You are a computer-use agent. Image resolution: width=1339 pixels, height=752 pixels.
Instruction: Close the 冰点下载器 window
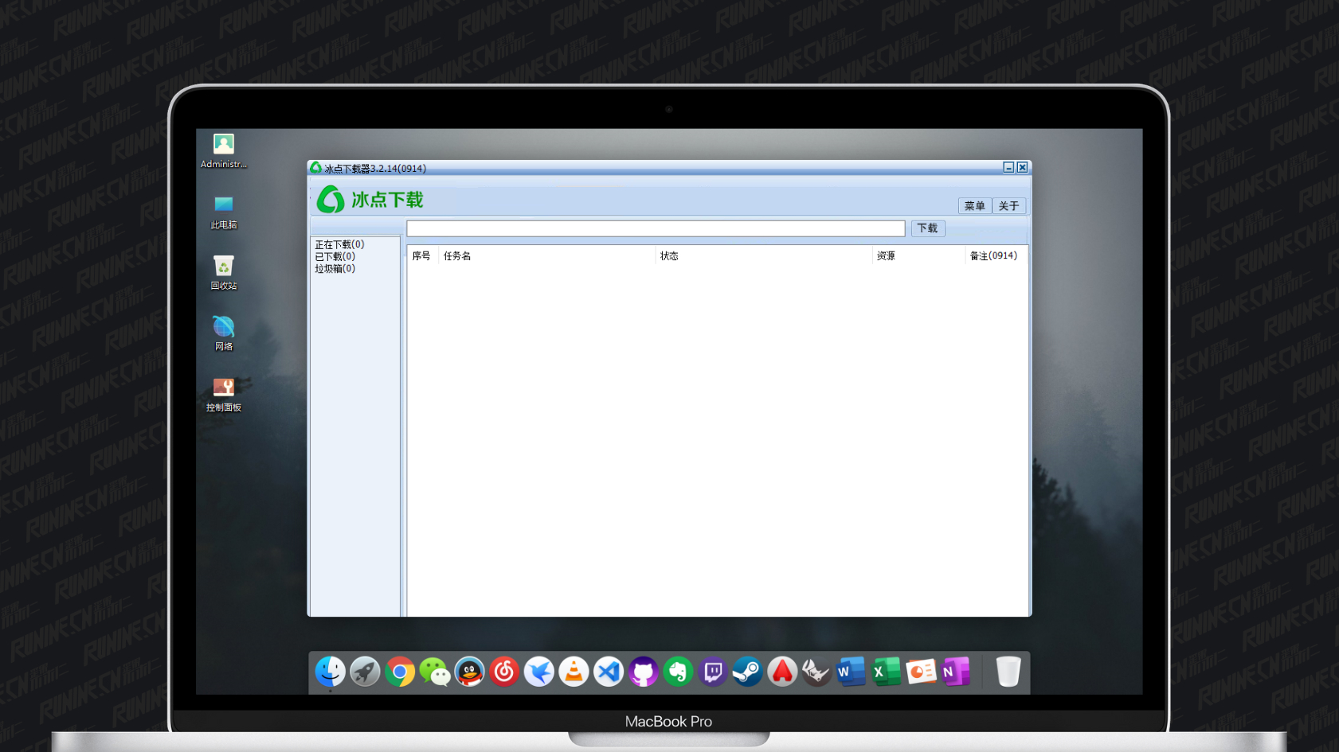click(x=1022, y=167)
